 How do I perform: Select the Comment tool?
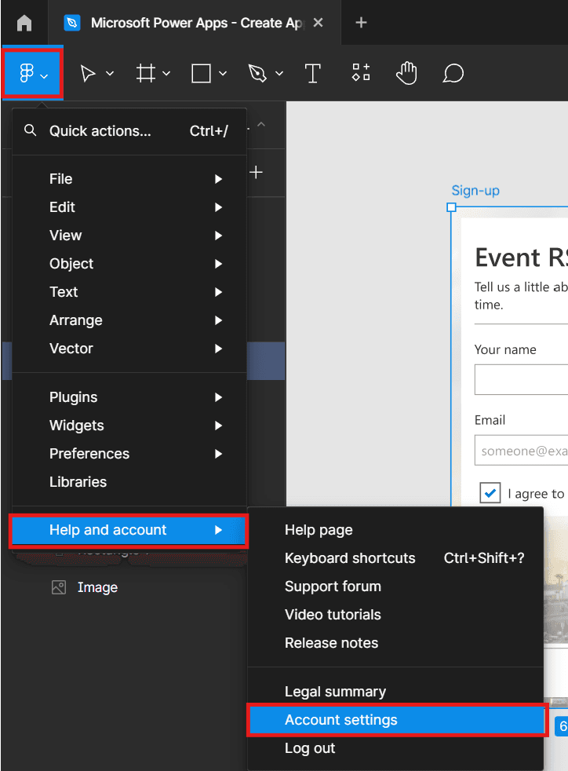coord(453,74)
